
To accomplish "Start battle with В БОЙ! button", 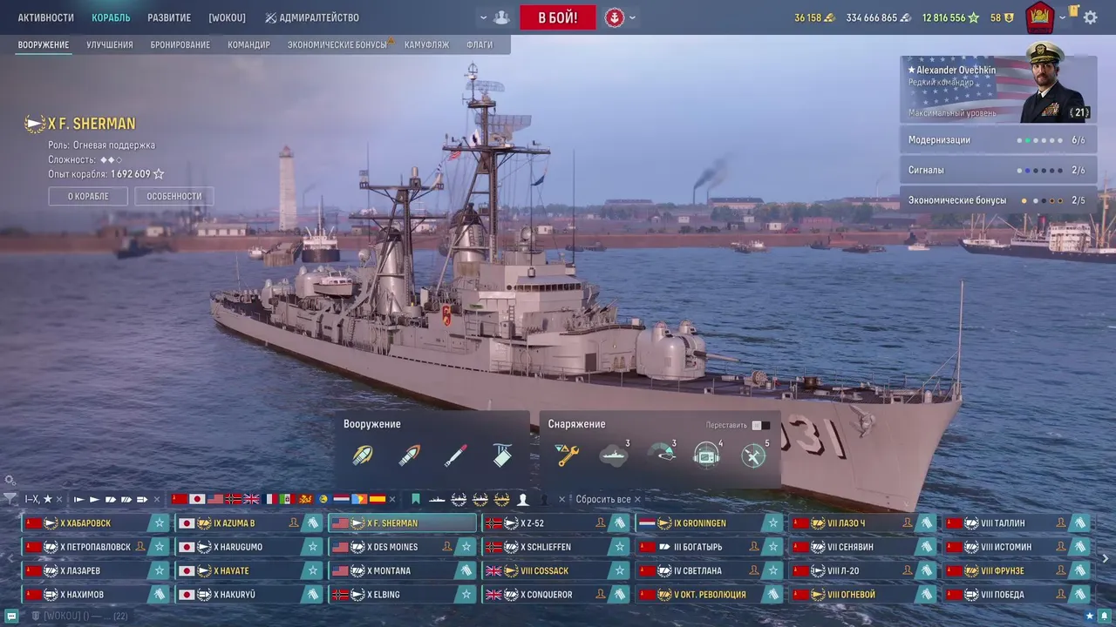I will pyautogui.click(x=558, y=17).
